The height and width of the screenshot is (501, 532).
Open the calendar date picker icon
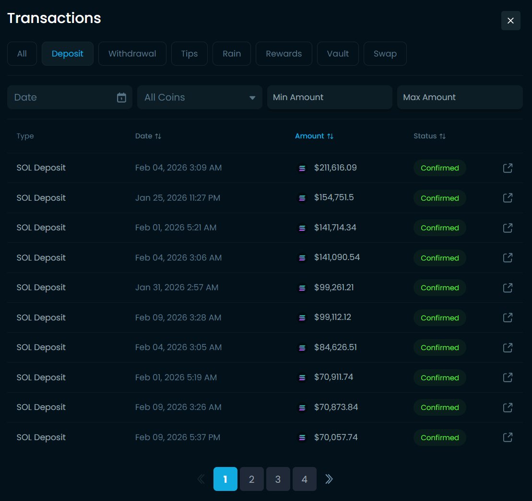click(121, 98)
